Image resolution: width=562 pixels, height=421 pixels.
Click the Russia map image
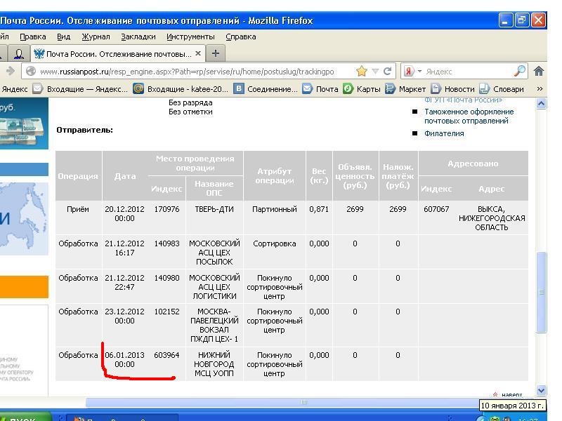click(x=24, y=218)
